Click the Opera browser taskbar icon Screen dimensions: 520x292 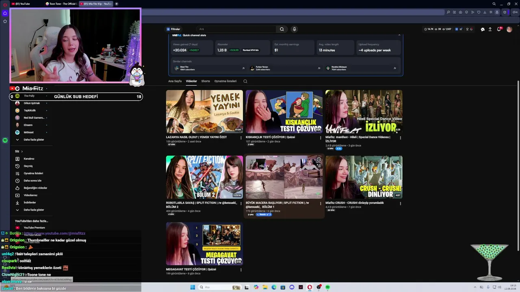click(x=310, y=287)
